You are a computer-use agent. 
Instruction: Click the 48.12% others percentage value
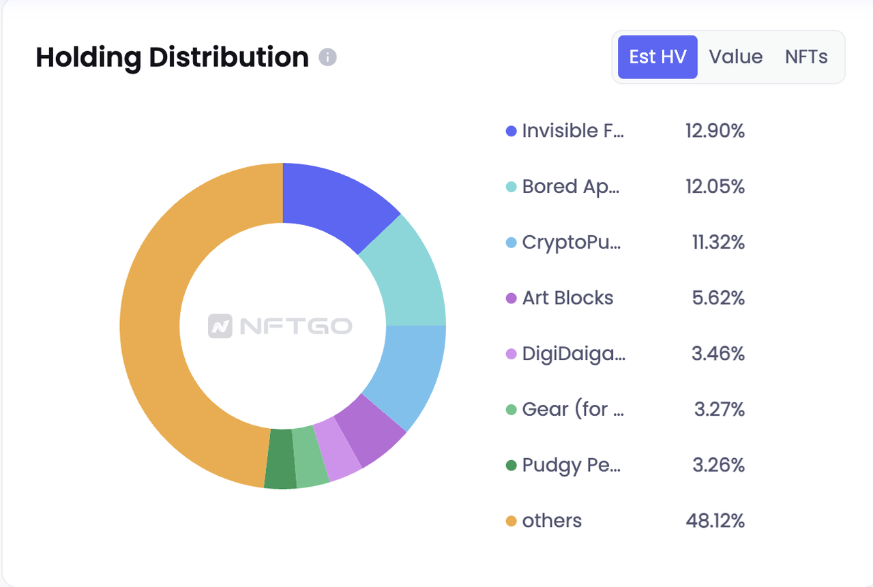(715, 522)
